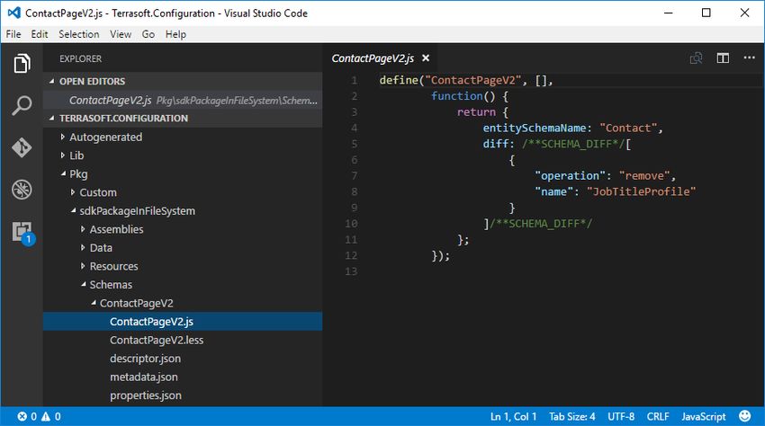Screen dimensions: 765x426
Task: Click line number 7 in the gutter
Action: 355,175
